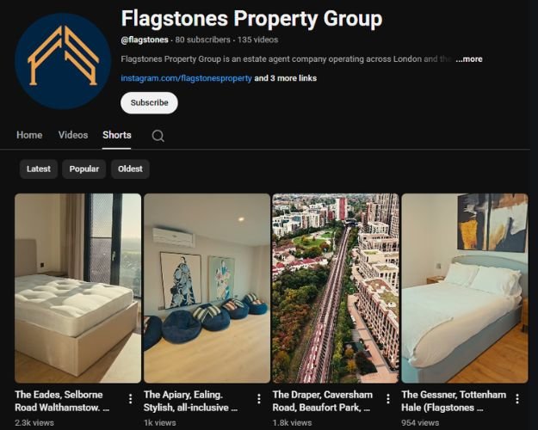The image size is (538, 430).
Task: Click the channel search magnifier icon
Action: tap(158, 136)
